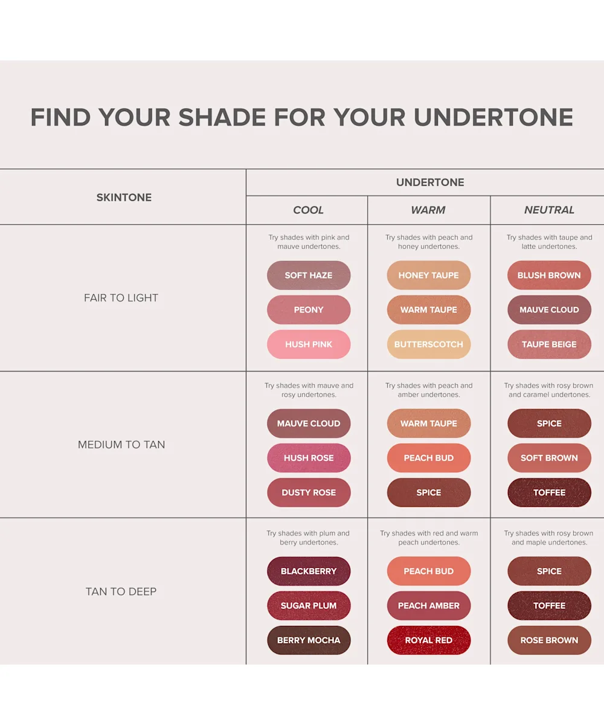Click the NEUTRAL undertone column header

click(x=549, y=210)
